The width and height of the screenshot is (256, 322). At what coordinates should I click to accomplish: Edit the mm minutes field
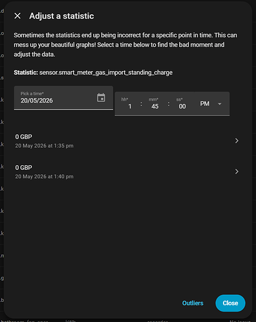click(155, 104)
